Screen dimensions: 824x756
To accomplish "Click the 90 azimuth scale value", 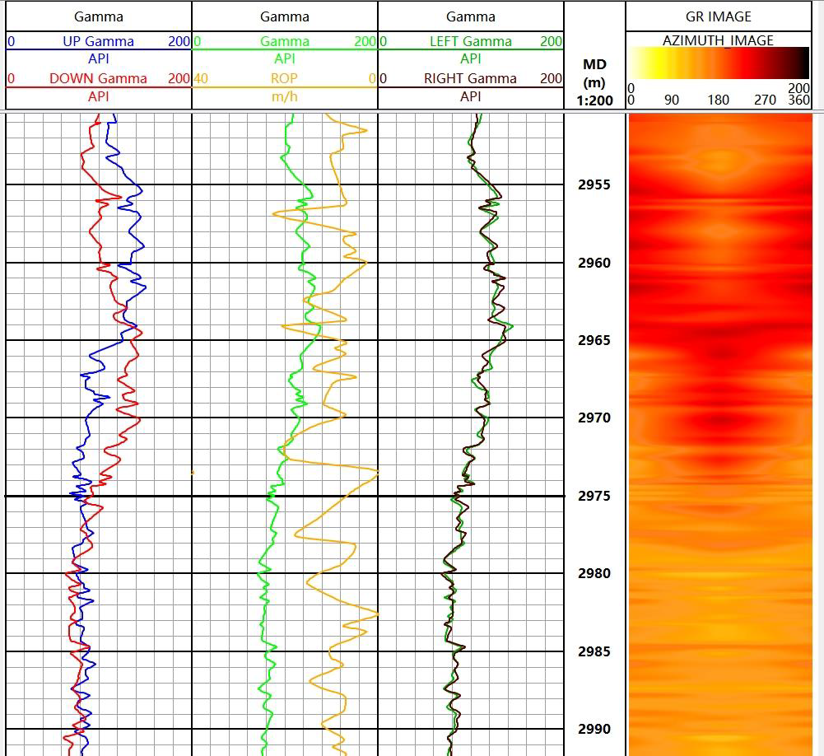I will (672, 100).
